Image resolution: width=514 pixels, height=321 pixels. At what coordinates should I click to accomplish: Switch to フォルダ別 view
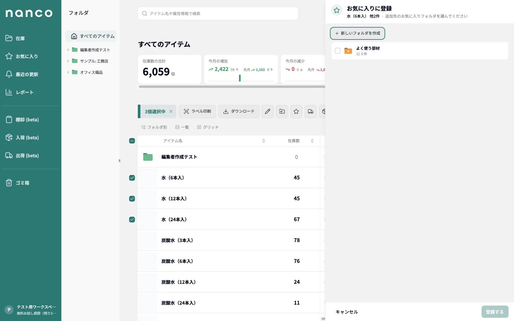pyautogui.click(x=154, y=127)
